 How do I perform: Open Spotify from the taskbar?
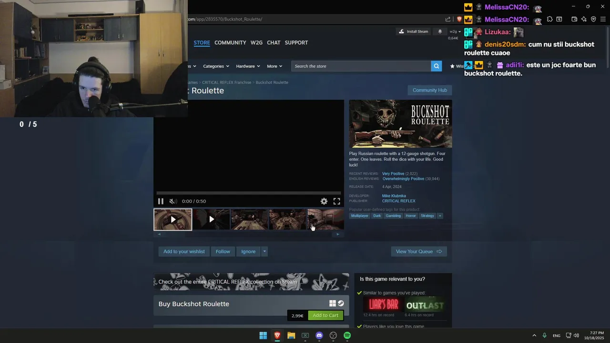click(347, 335)
